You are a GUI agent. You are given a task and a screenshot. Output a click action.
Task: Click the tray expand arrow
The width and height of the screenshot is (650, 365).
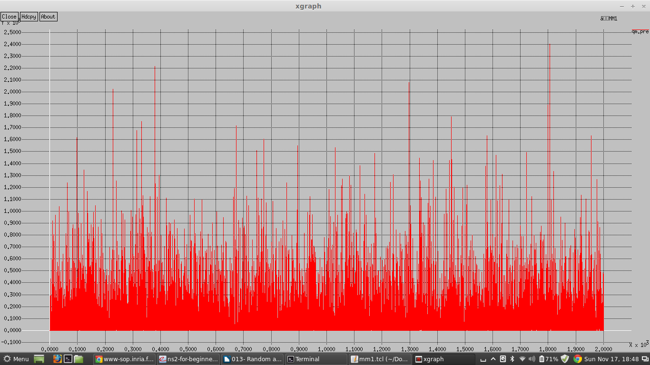(x=493, y=359)
